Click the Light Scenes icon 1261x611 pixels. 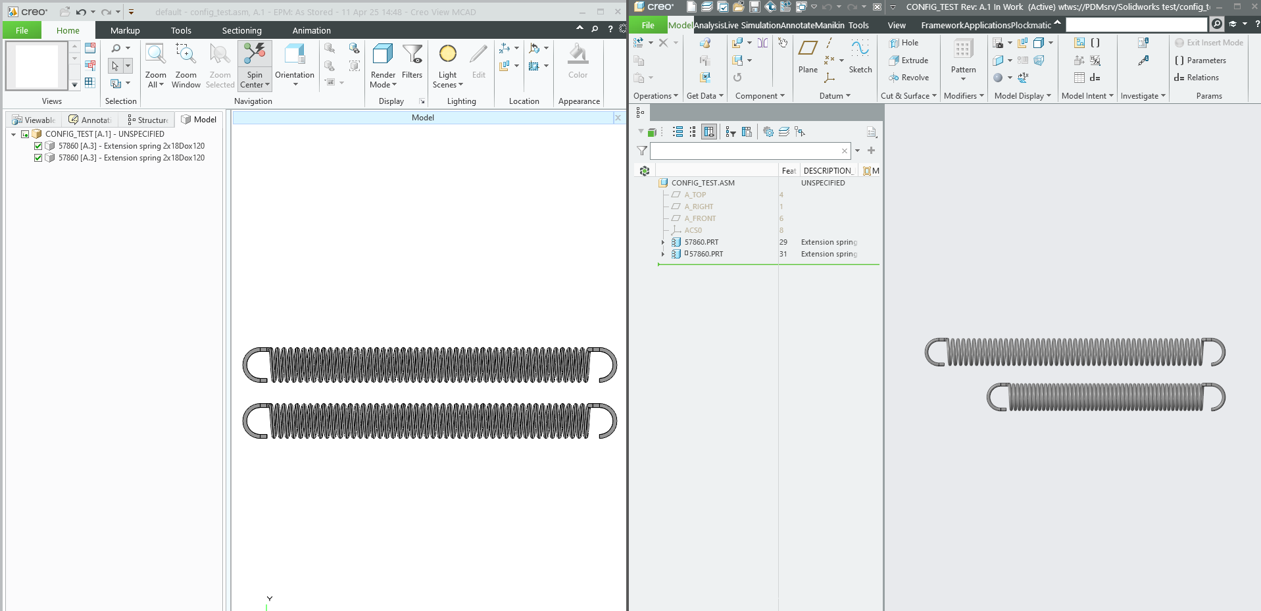click(x=447, y=54)
